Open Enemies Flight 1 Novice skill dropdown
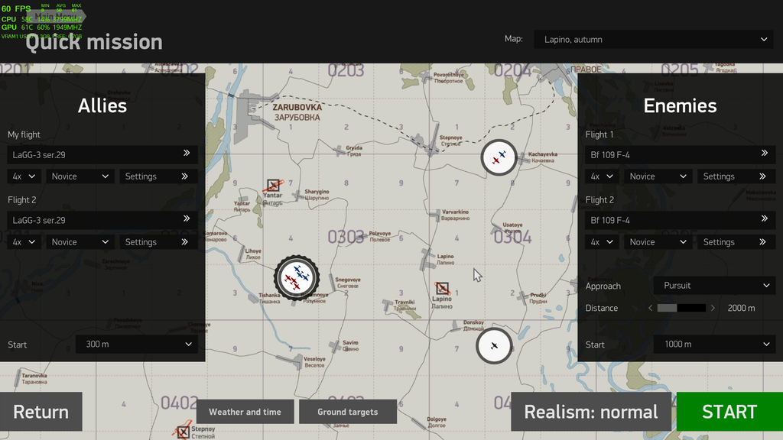Image resolution: width=783 pixels, height=440 pixels. tap(658, 176)
